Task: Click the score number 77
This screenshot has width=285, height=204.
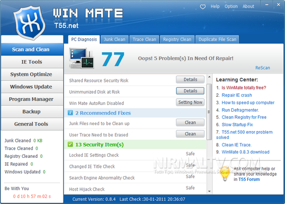Action: point(113,59)
